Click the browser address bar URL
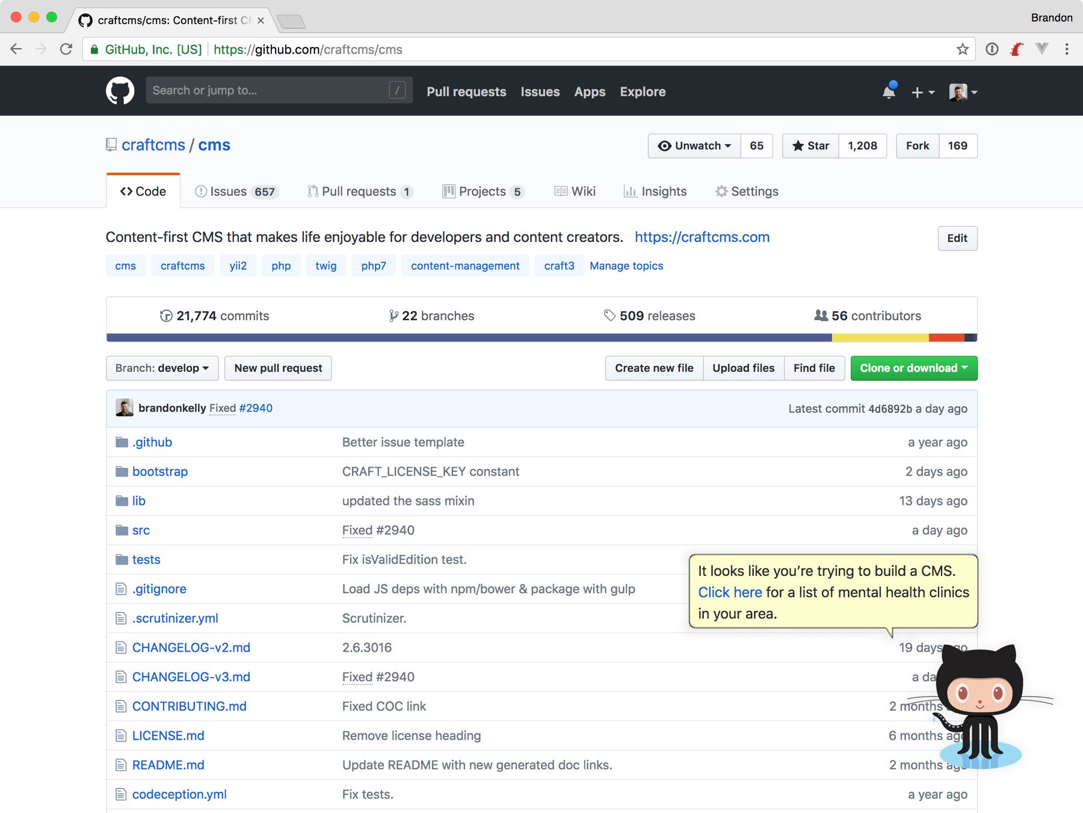 (308, 49)
